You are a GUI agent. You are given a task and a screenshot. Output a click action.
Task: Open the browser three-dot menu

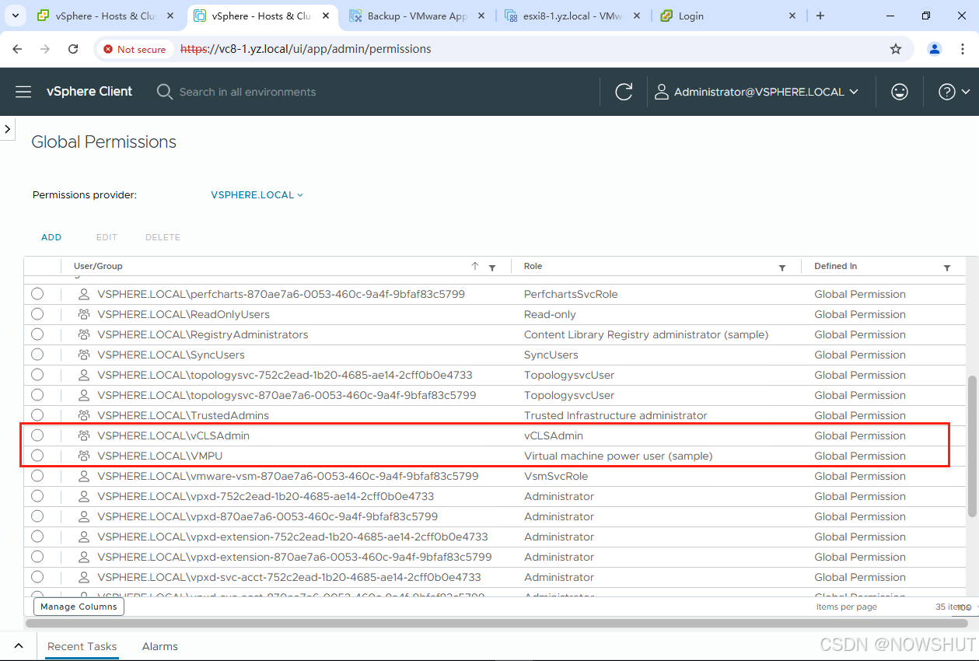pyautogui.click(x=963, y=49)
